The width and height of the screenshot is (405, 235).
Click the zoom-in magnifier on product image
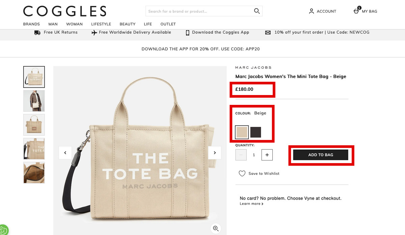pyautogui.click(x=216, y=228)
